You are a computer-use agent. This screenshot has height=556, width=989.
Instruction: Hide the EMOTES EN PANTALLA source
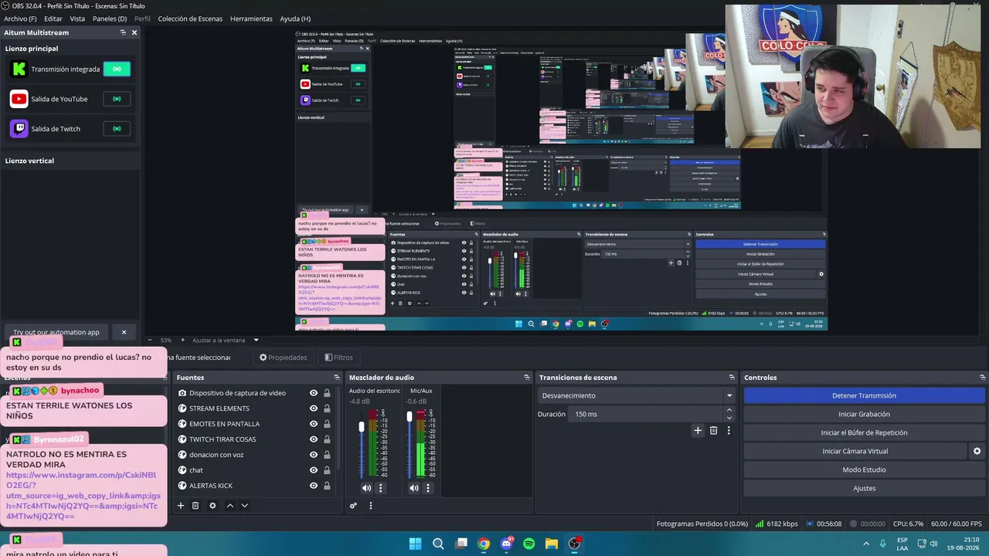pos(314,424)
